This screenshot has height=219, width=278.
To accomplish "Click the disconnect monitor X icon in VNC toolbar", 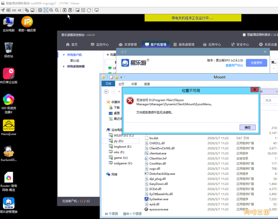I will click(x=97, y=10).
